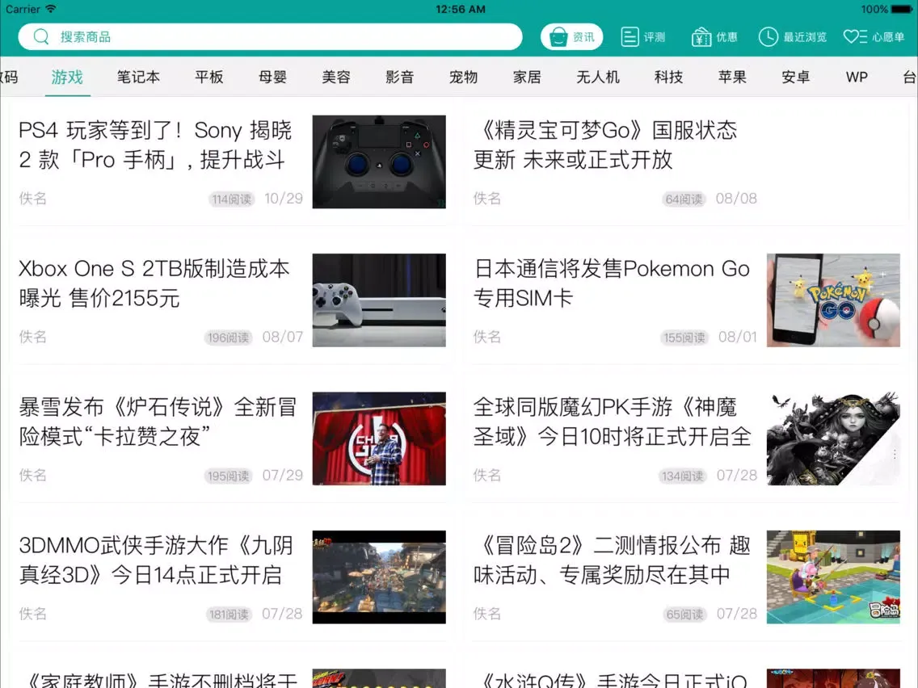Open the PS4 controller thumbnail

pyautogui.click(x=379, y=162)
